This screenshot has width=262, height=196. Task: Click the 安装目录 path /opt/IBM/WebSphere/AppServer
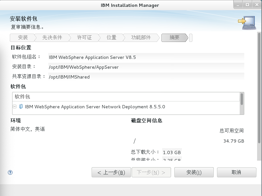[146, 67]
